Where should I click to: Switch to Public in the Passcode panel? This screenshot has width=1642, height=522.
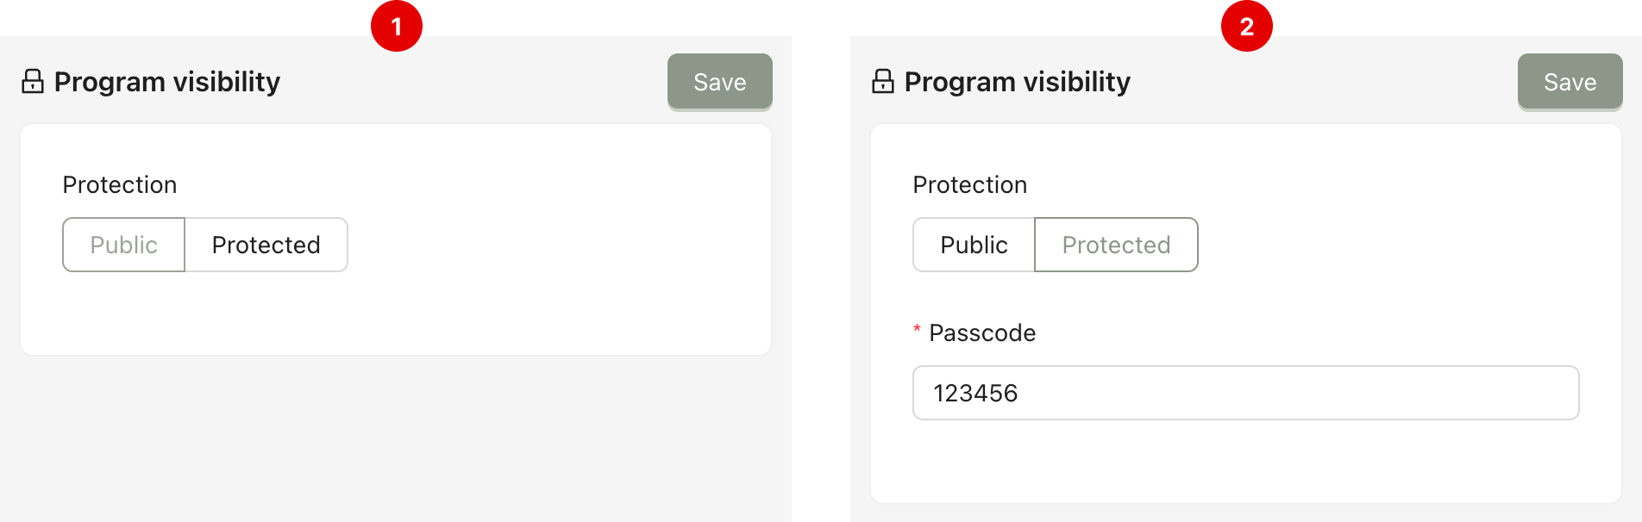(x=974, y=245)
